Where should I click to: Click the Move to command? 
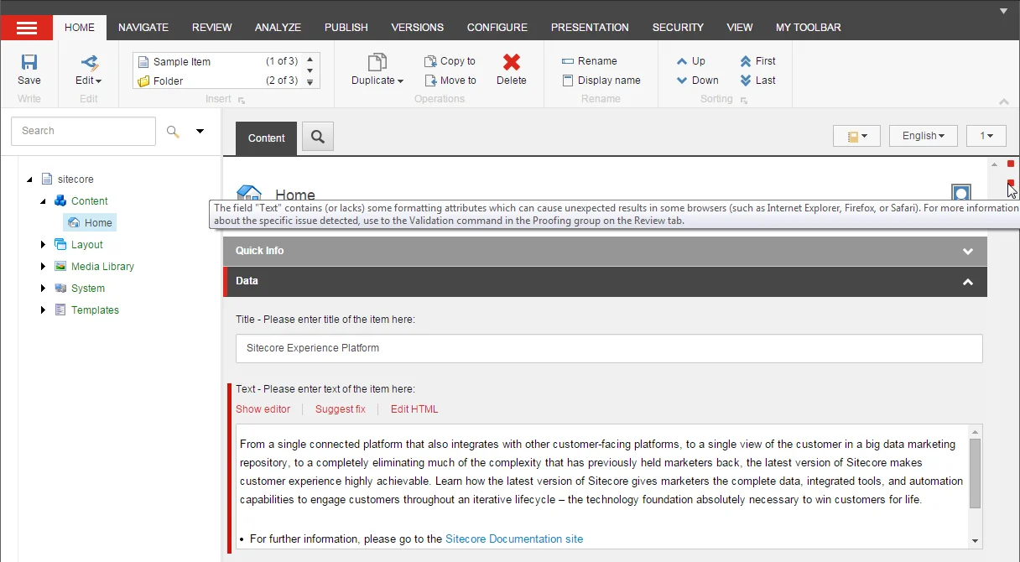[450, 81]
